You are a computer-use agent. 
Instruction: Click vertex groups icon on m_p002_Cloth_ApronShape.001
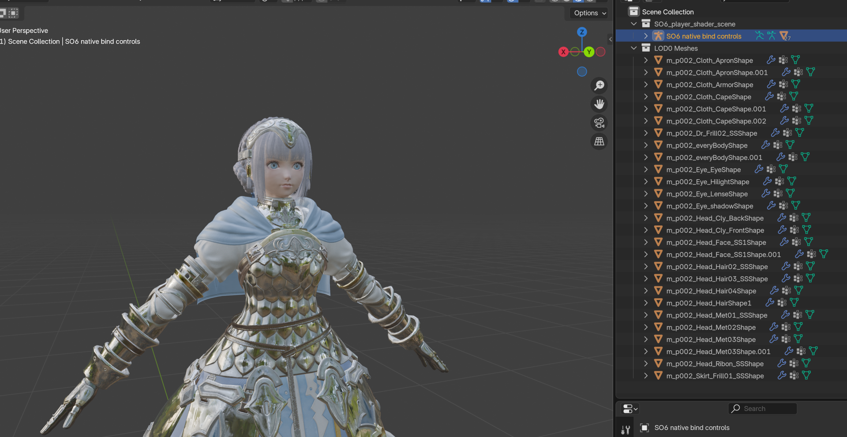(798, 72)
